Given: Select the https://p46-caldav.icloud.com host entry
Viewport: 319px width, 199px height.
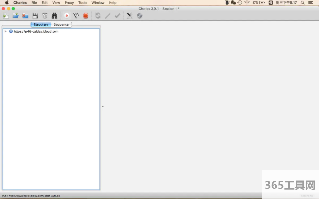Looking at the screenshot, I should click(x=36, y=31).
